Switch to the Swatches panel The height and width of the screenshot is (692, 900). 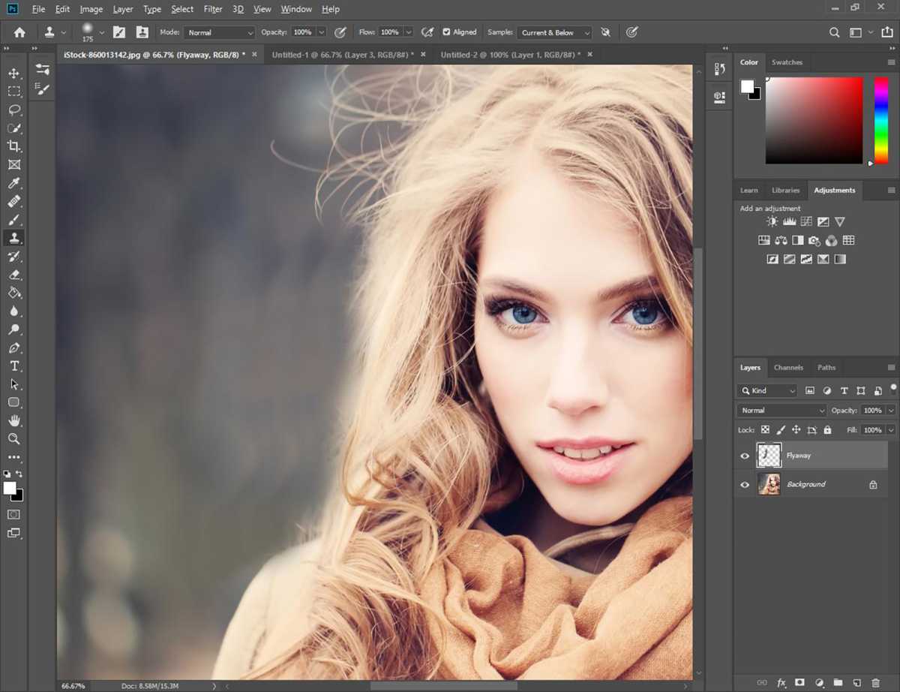[x=787, y=62]
